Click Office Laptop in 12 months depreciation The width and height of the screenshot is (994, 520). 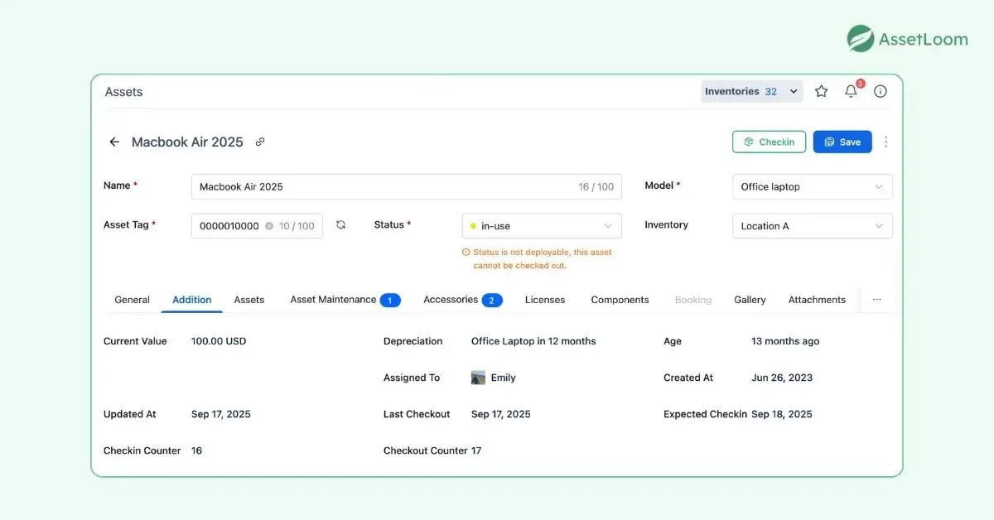533,341
